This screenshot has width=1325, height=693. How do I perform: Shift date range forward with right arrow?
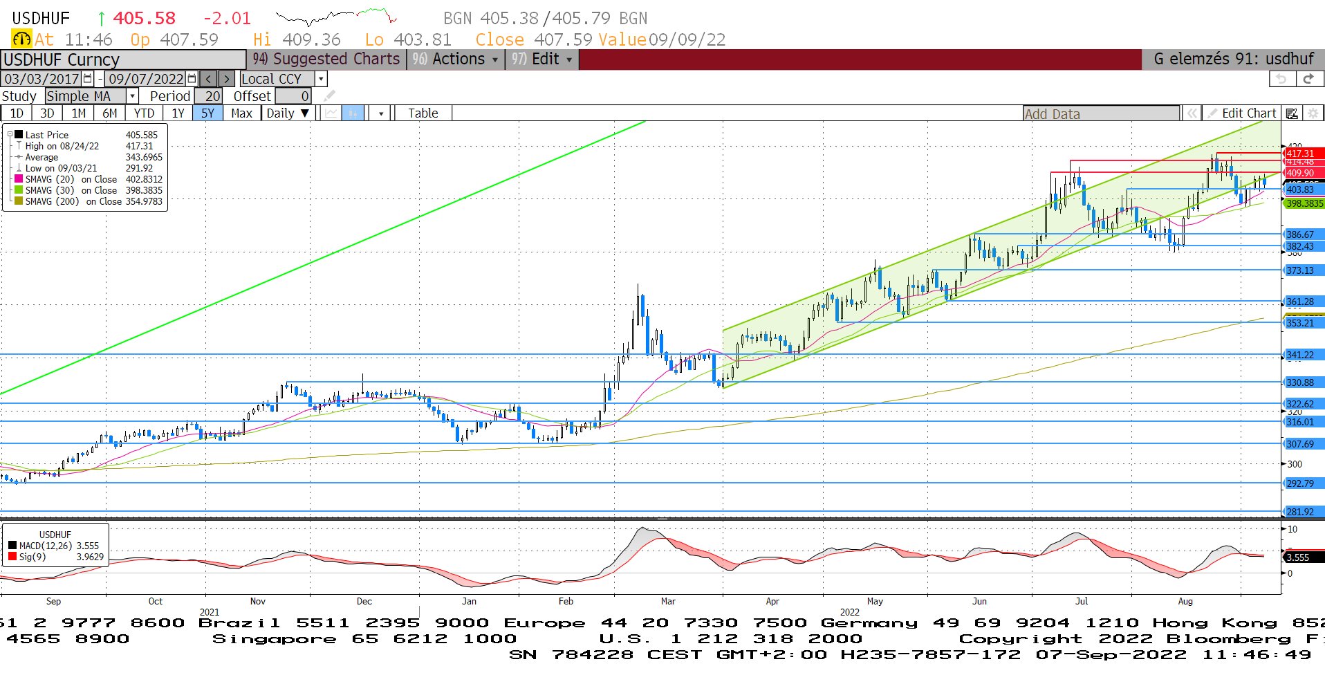pyautogui.click(x=227, y=79)
